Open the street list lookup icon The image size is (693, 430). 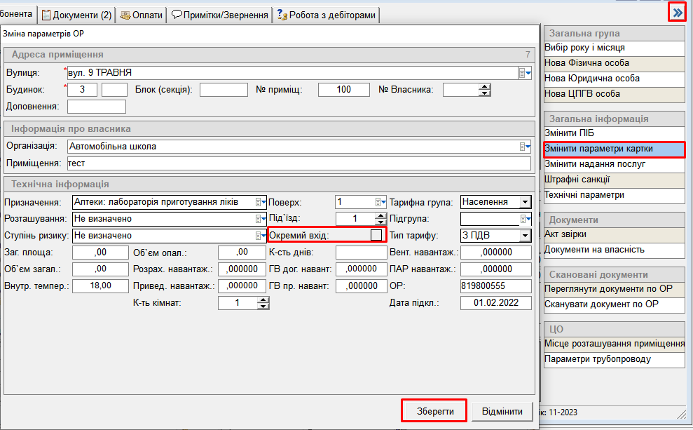click(x=525, y=72)
